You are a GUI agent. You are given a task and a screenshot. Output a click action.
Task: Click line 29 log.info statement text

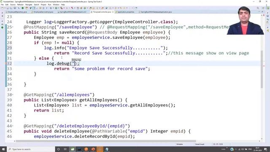(x=106, y=48)
